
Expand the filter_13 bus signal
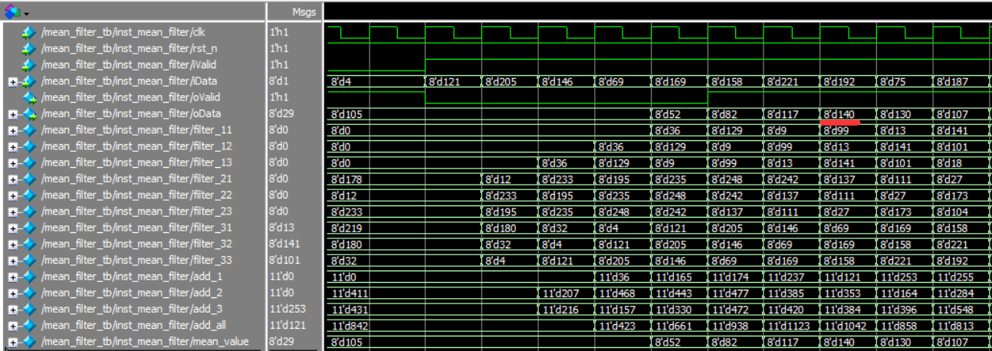click(x=12, y=162)
